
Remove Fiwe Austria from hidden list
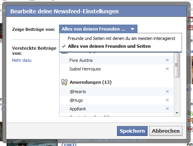click(167, 60)
